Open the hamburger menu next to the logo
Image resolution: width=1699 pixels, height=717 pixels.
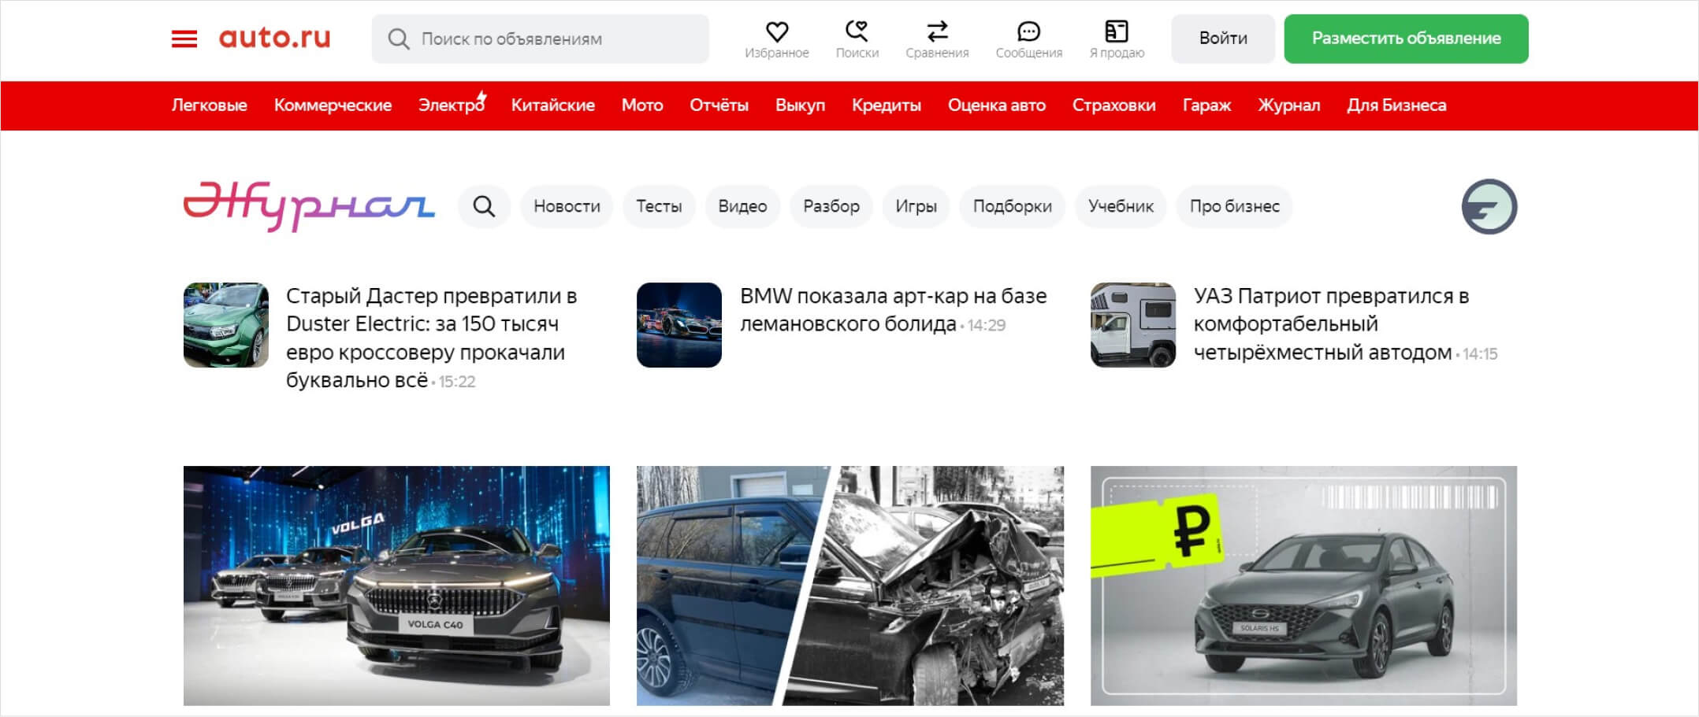coord(184,38)
